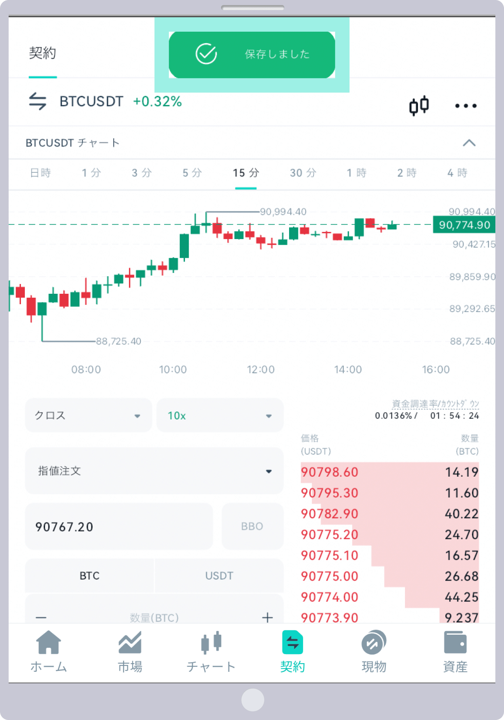Screen dimensions: 504x720
Task: Open the 現物 spot icon in bottom bar
Action: click(374, 642)
